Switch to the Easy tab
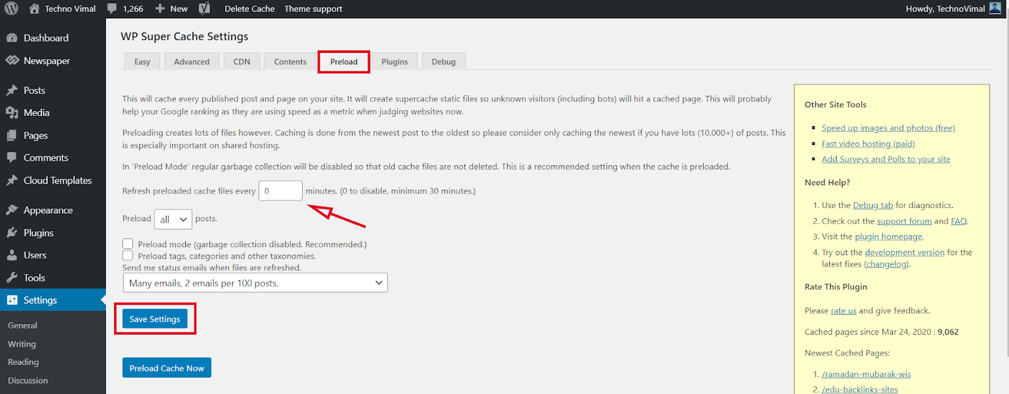The height and width of the screenshot is (394, 1009). pos(142,62)
